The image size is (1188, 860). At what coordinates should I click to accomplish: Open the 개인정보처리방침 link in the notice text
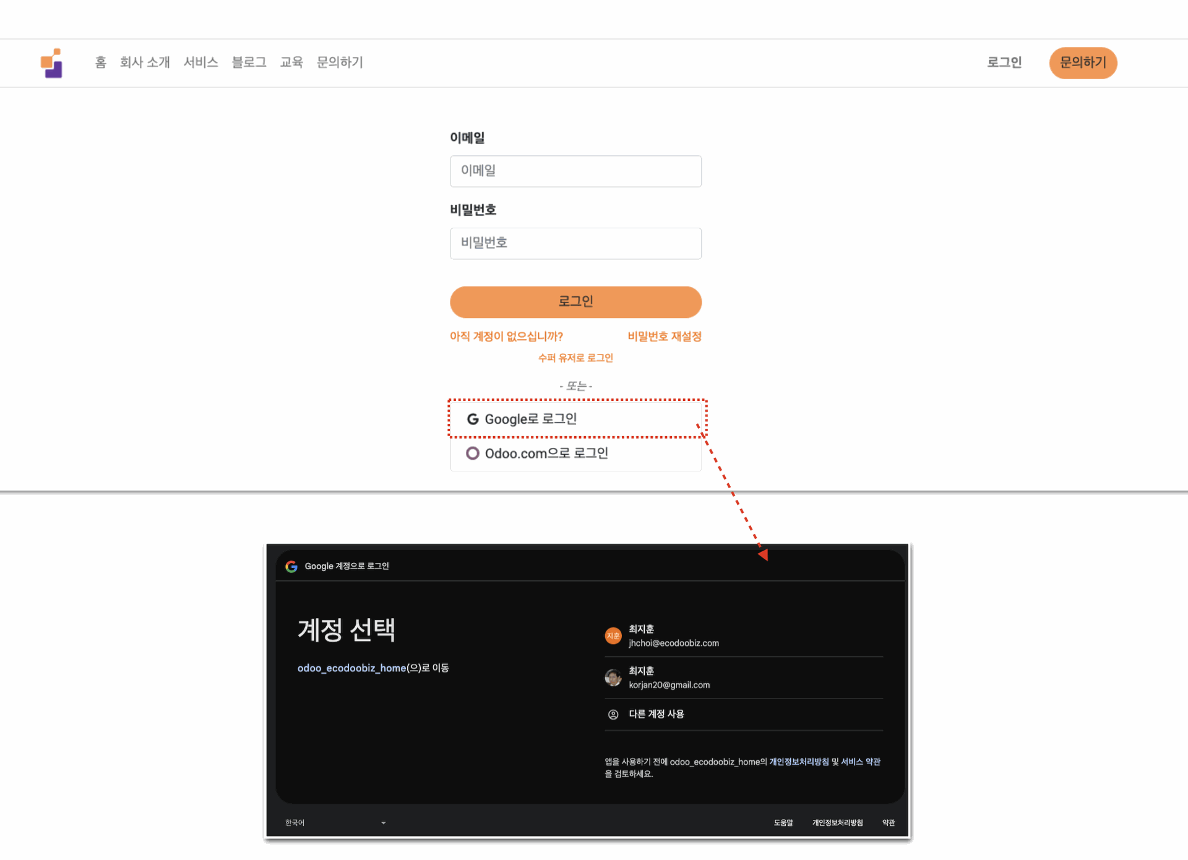pos(799,762)
